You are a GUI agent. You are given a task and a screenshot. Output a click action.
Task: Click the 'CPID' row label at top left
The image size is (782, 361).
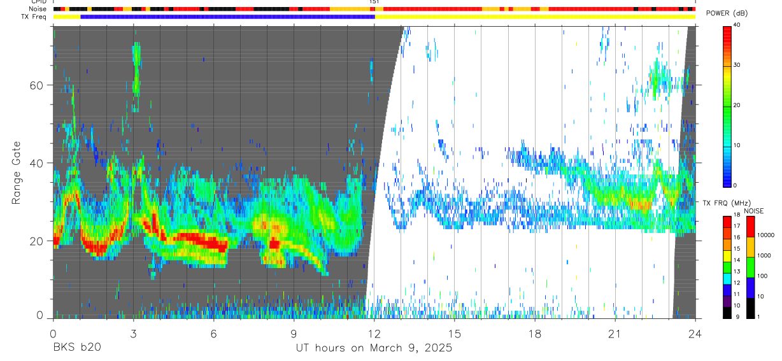click(39, 2)
